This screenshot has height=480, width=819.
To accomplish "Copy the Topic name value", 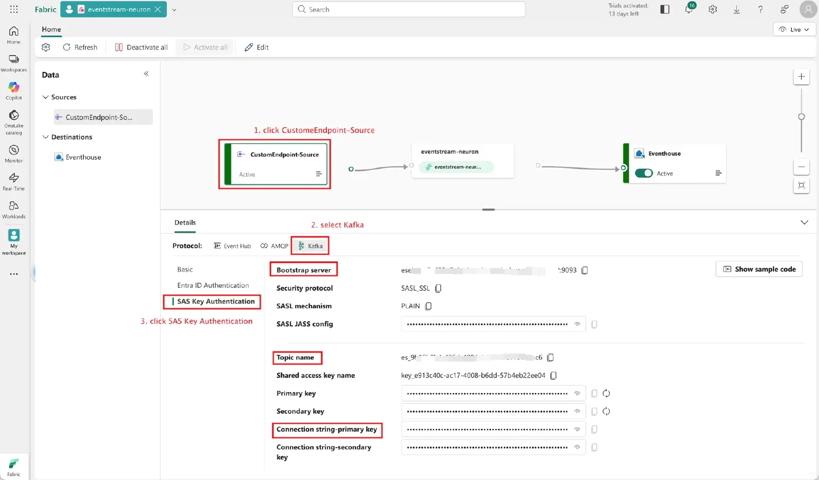I will pos(550,357).
